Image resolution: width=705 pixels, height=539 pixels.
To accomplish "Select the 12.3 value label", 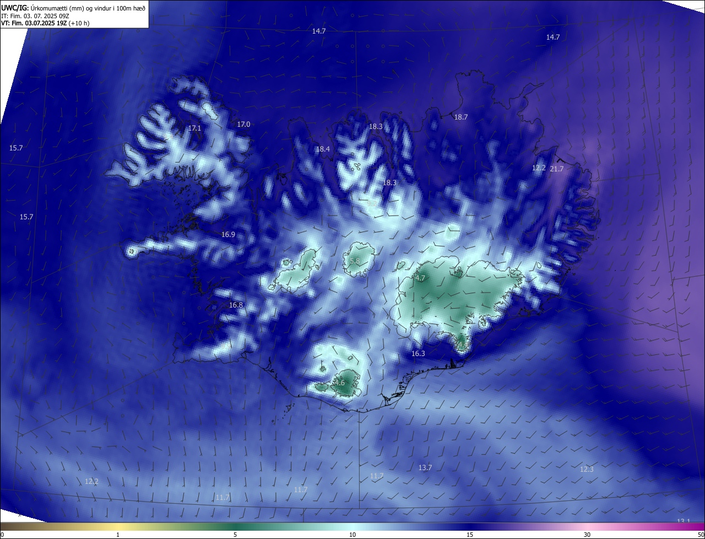I will [587, 470].
